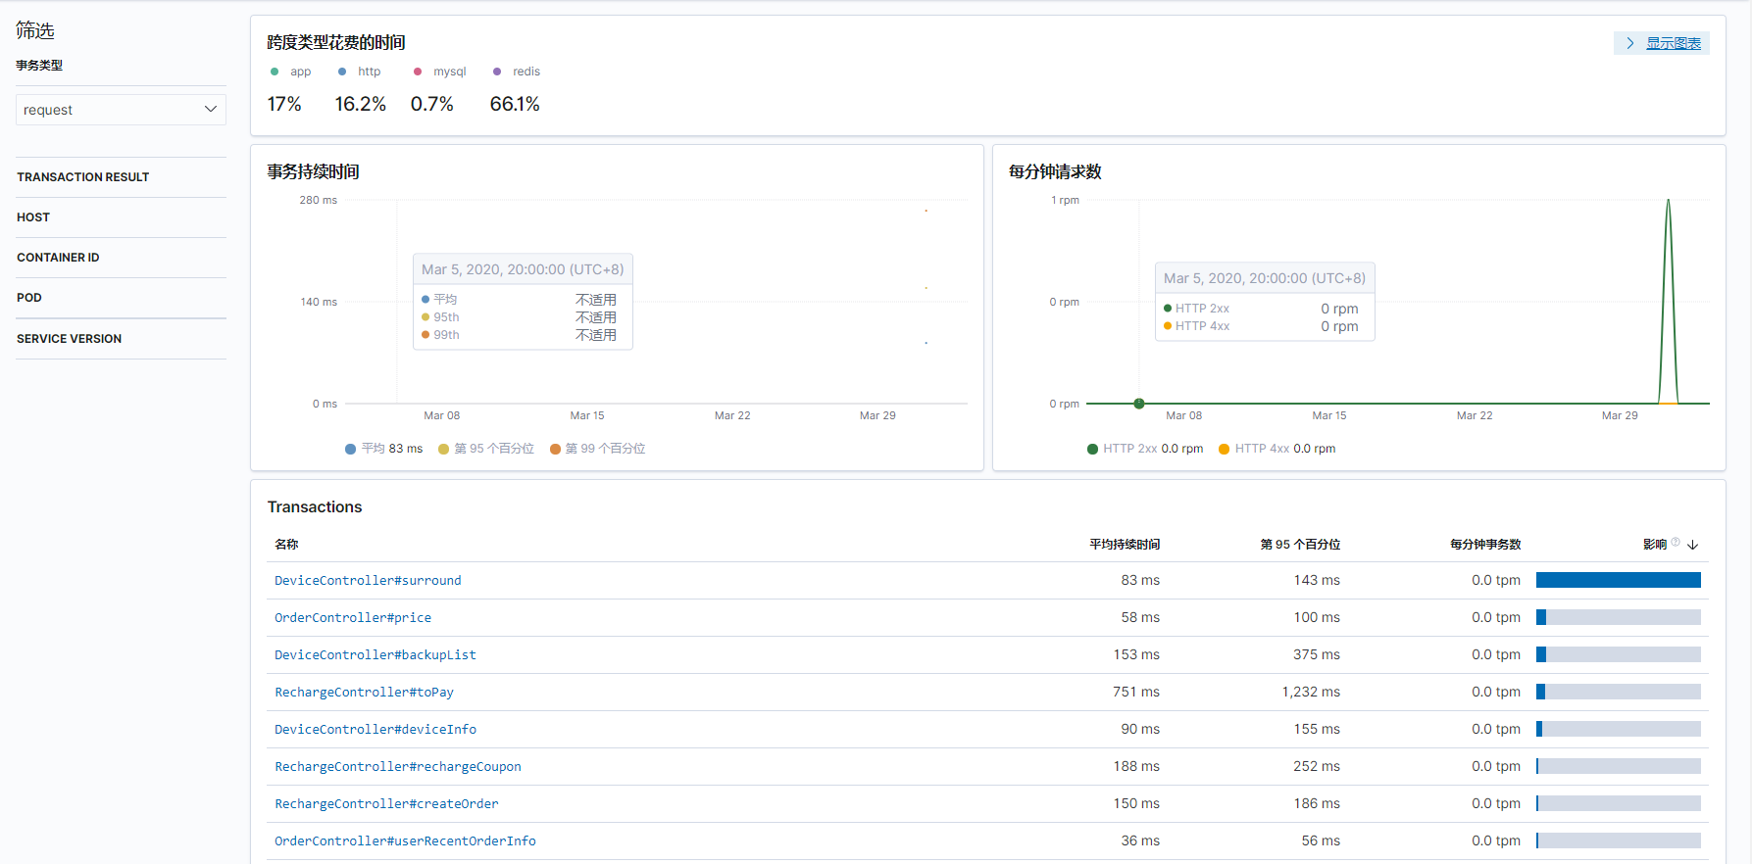This screenshot has width=1752, height=864.
Task: Click Mar 22 label on requests chart
Action: tap(1475, 416)
